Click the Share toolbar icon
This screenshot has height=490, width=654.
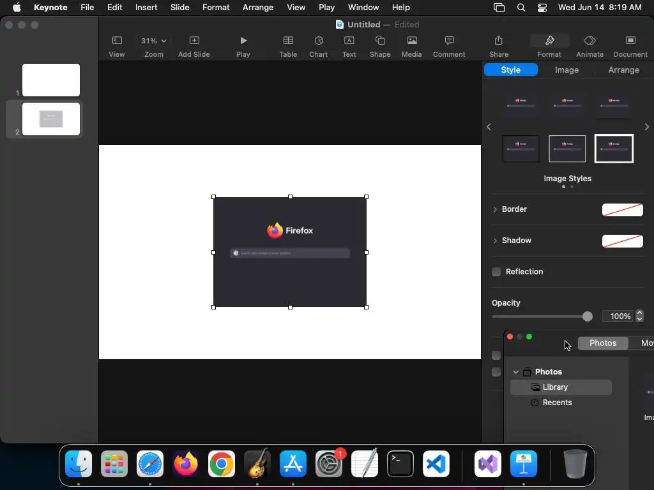pos(498,46)
